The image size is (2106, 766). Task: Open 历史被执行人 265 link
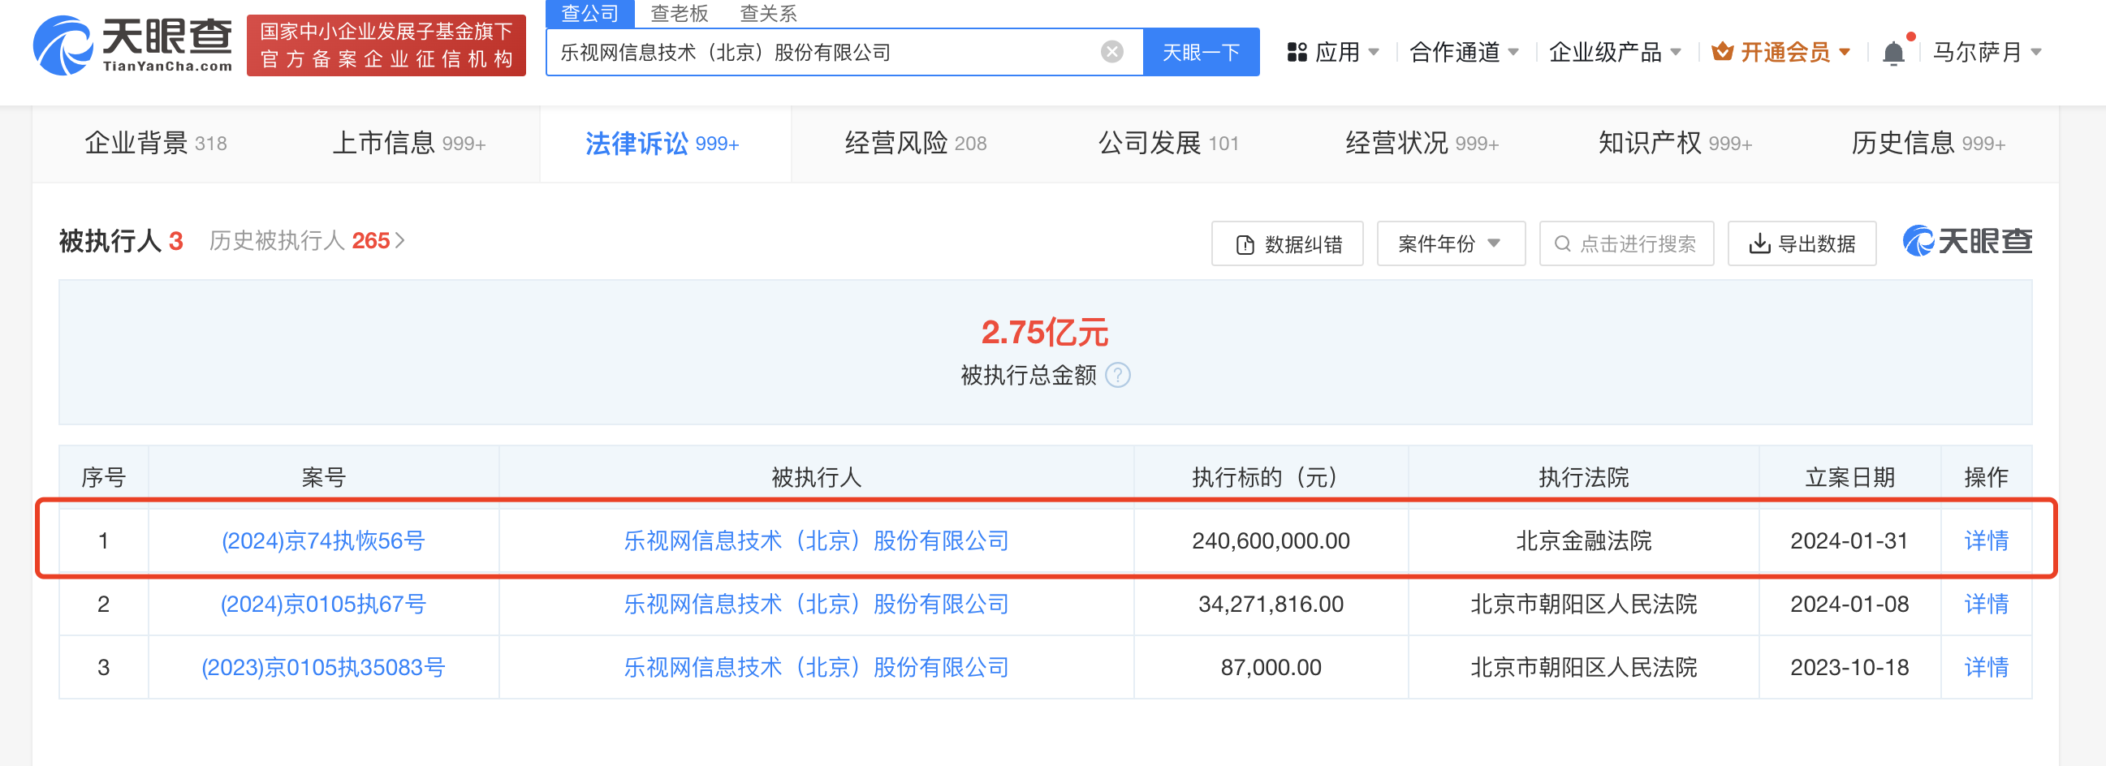[307, 241]
